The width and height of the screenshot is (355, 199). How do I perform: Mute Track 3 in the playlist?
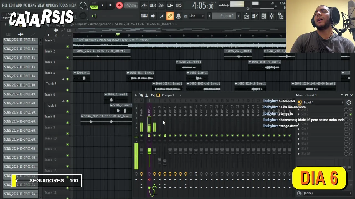click(x=67, y=68)
